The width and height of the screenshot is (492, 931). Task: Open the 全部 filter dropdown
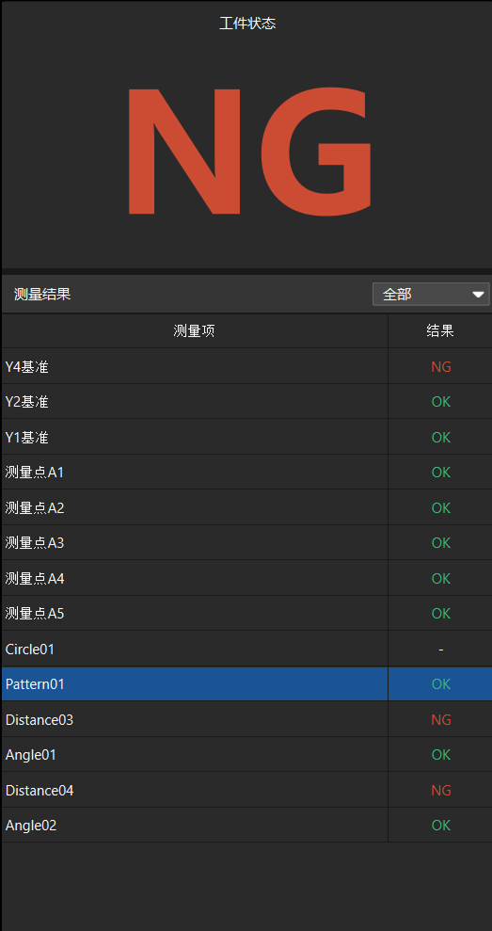431,294
